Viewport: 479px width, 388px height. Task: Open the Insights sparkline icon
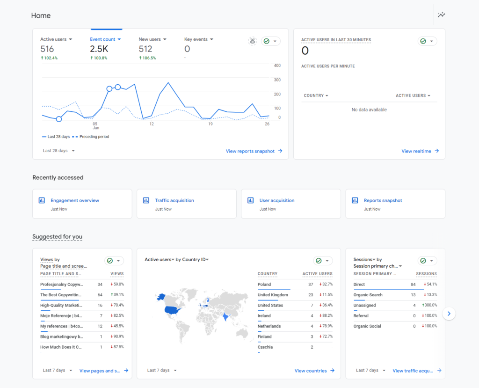click(x=441, y=15)
